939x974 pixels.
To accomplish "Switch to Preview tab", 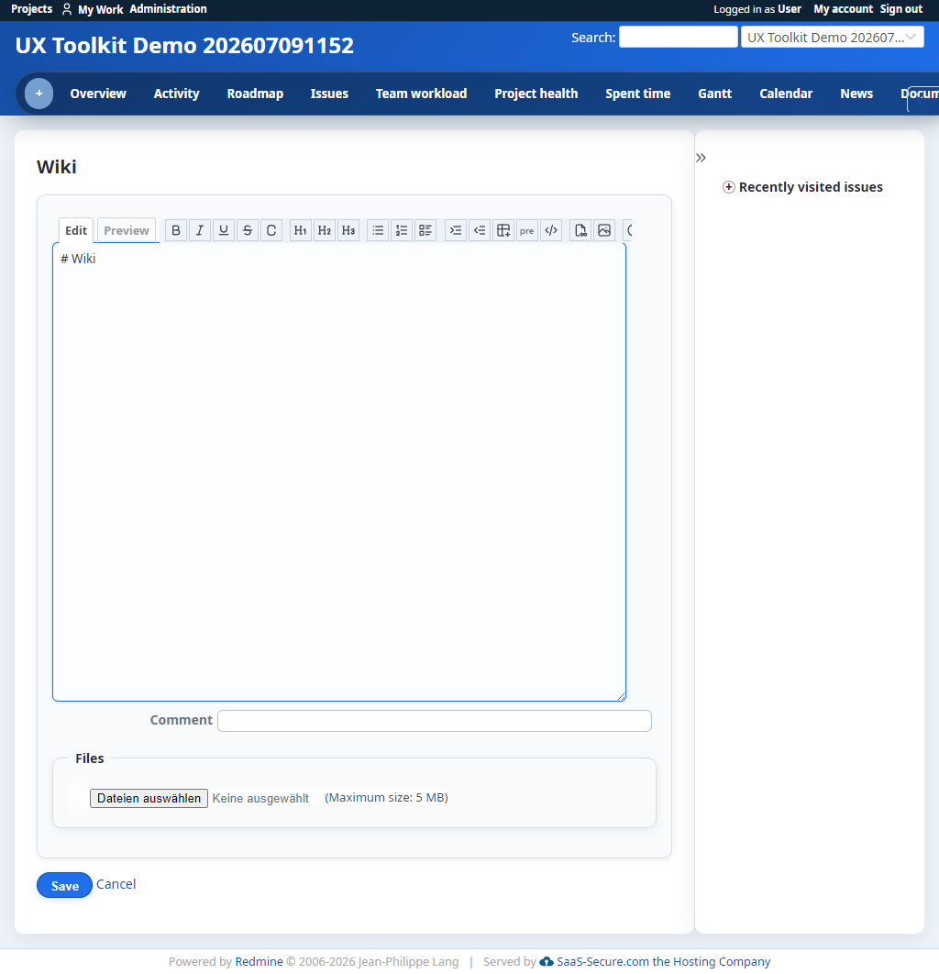I will 126,230.
